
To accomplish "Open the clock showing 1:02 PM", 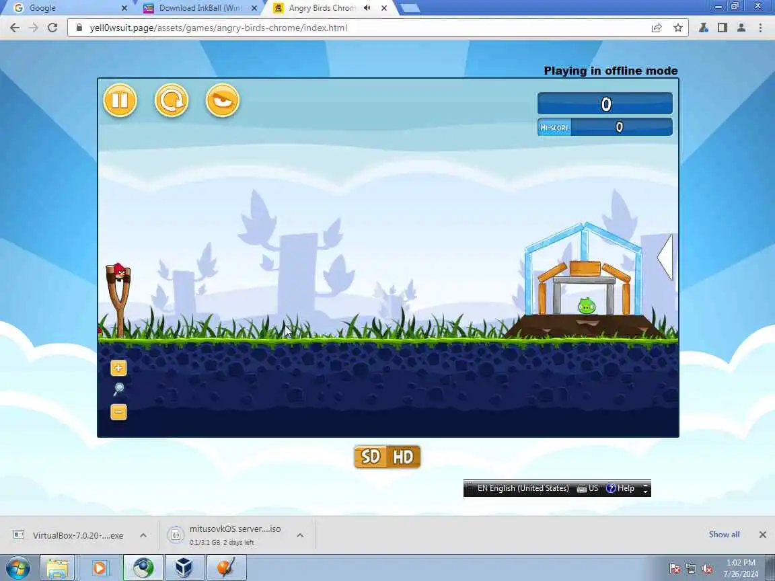I will [x=741, y=568].
